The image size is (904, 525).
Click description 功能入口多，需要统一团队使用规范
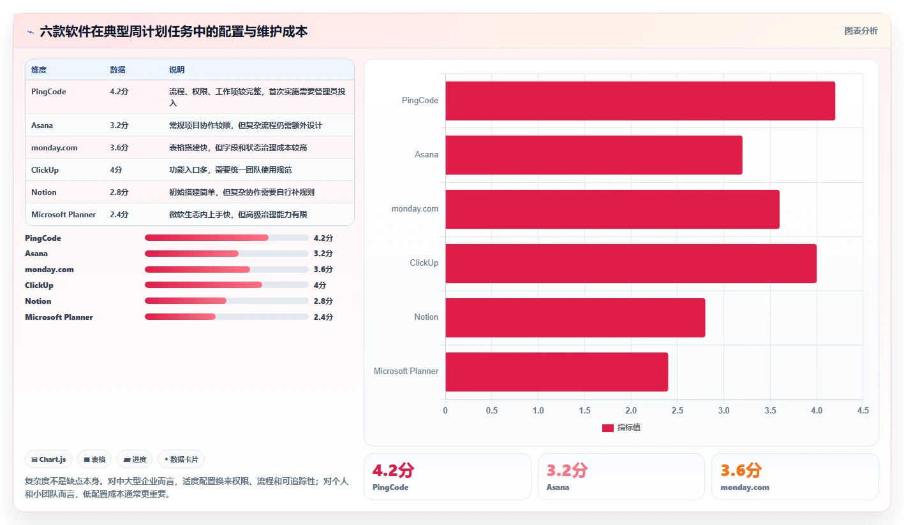(x=230, y=170)
